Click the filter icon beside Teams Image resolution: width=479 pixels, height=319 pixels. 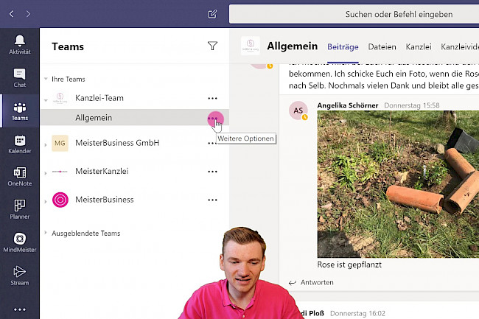pyautogui.click(x=212, y=46)
